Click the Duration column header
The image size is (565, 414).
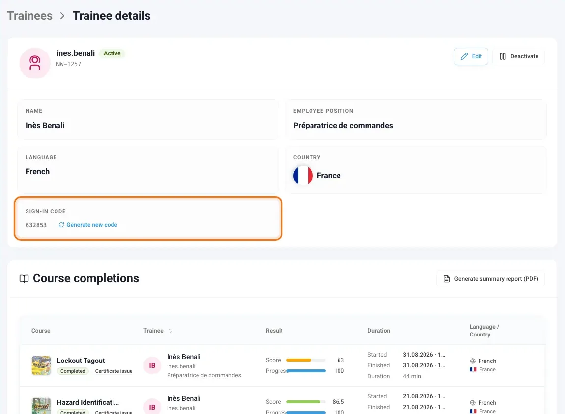(x=379, y=331)
